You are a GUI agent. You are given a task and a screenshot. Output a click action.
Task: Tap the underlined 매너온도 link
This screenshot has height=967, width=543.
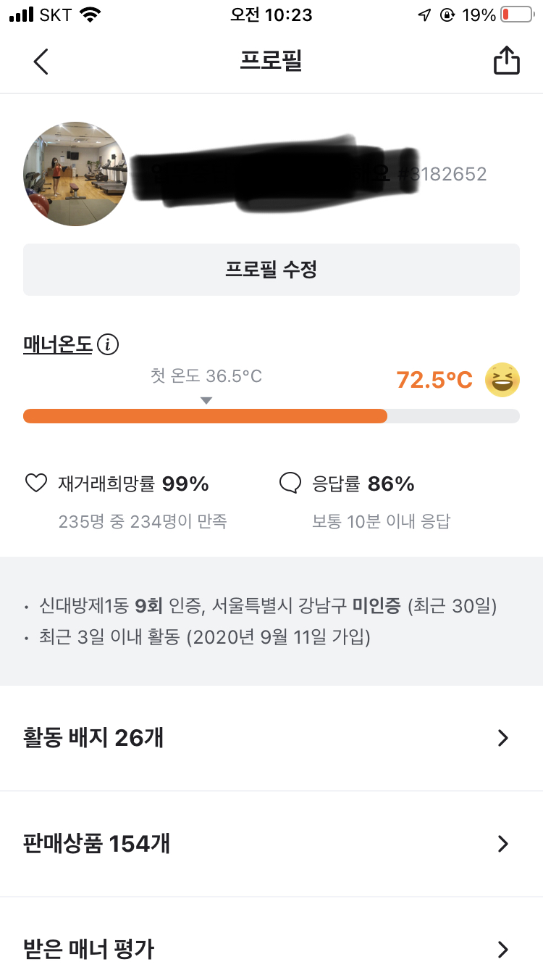[58, 345]
